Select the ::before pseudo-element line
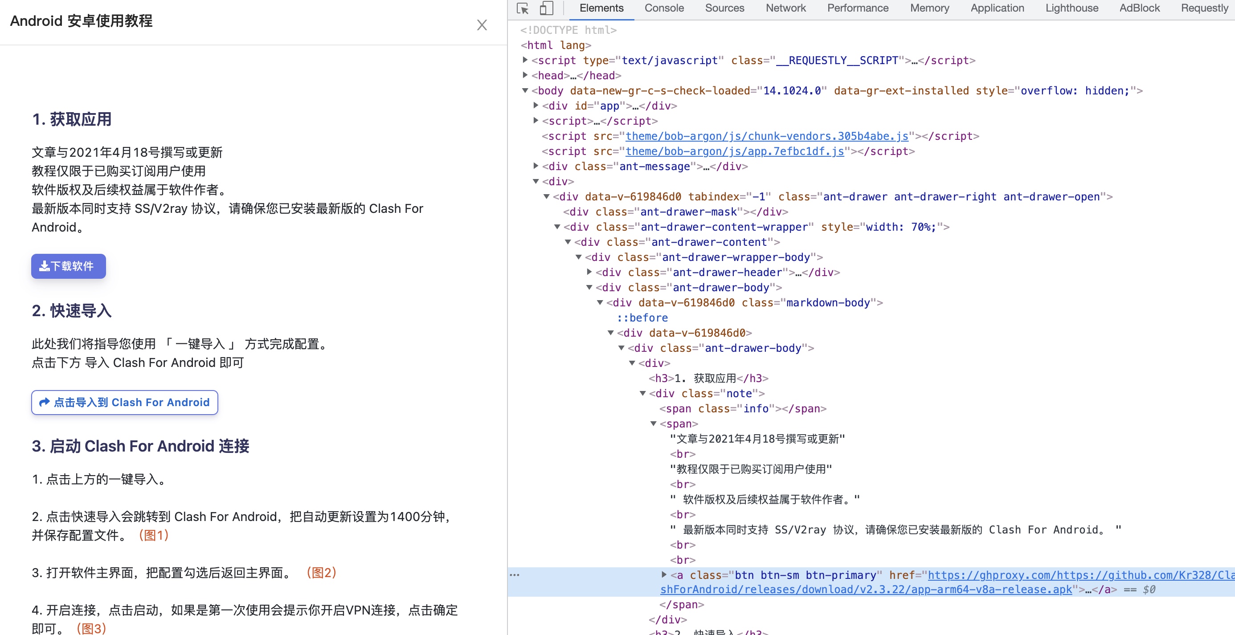The image size is (1235, 635). (642, 318)
